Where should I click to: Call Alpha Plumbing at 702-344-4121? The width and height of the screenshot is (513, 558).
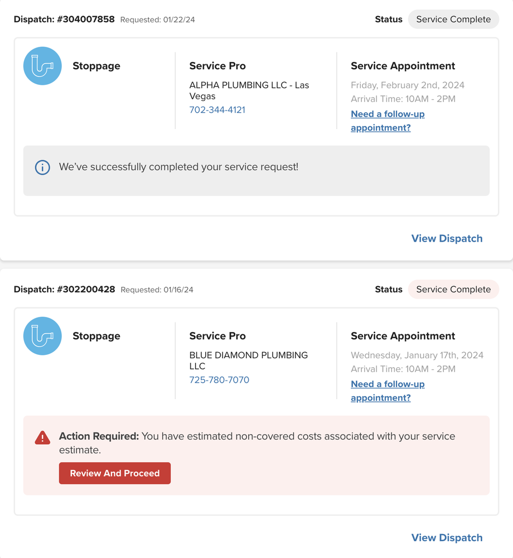click(x=217, y=110)
